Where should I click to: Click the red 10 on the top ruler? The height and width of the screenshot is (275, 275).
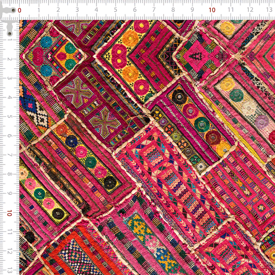212,10
